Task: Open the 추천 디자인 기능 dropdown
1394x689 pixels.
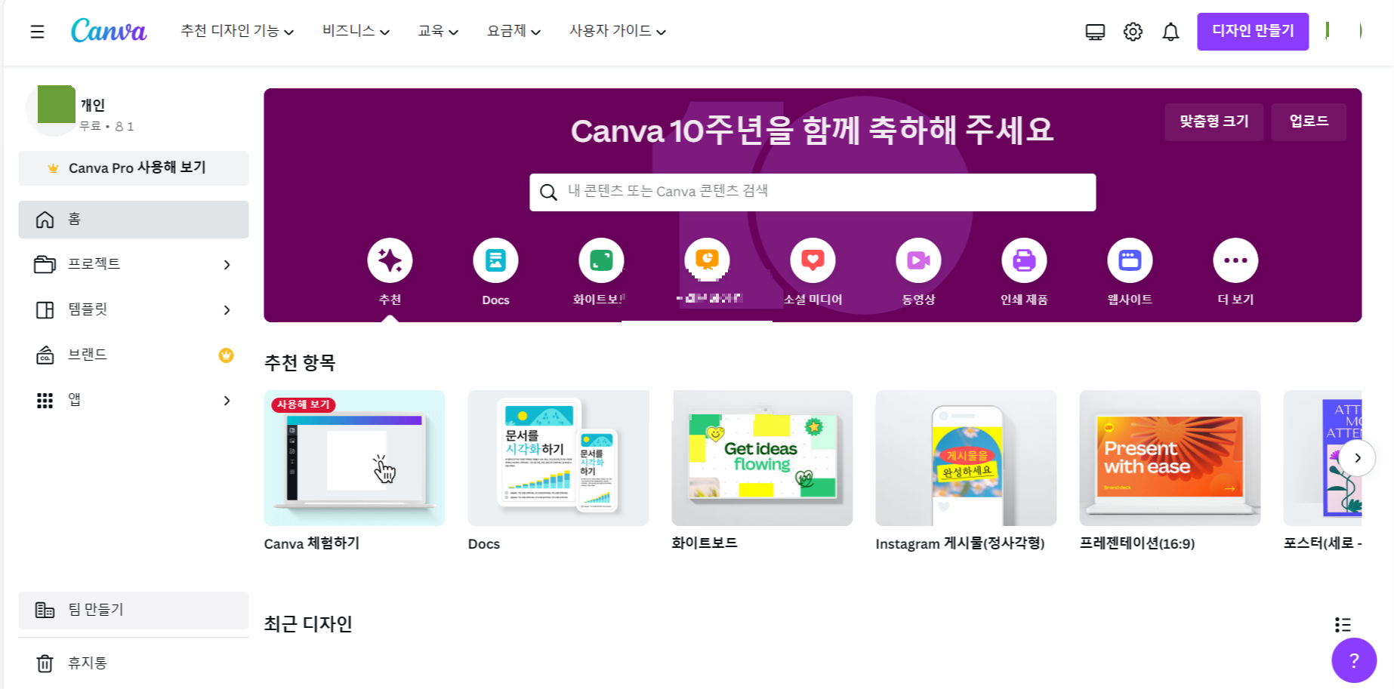Action: (237, 31)
